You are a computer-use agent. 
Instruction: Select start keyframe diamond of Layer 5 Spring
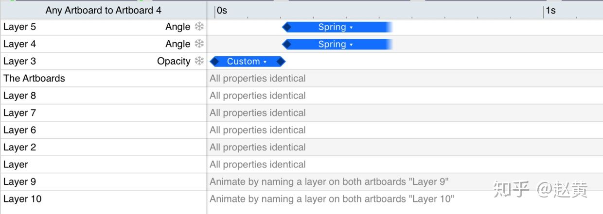click(286, 27)
